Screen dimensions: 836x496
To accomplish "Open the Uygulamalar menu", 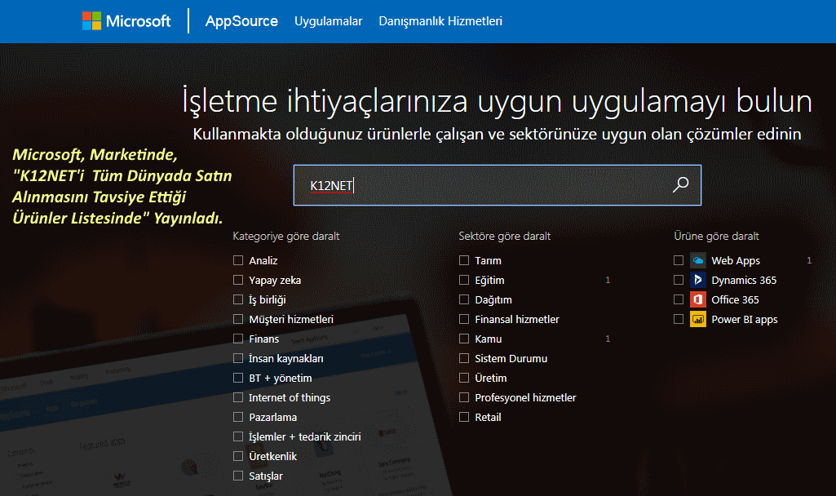I will coord(328,21).
